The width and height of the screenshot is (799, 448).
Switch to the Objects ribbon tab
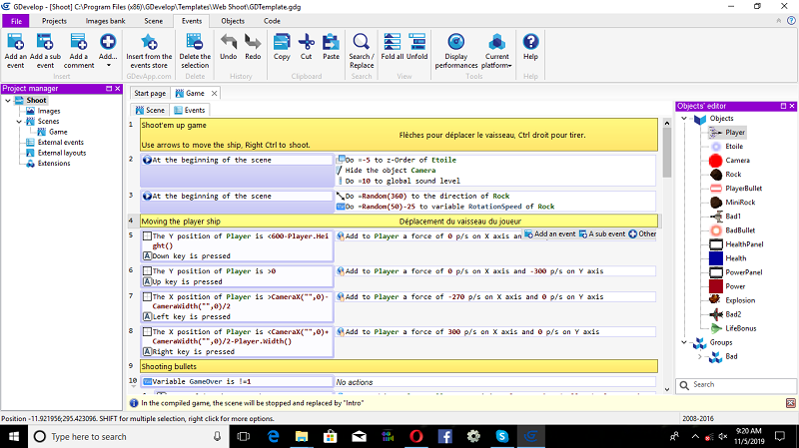[x=232, y=20]
